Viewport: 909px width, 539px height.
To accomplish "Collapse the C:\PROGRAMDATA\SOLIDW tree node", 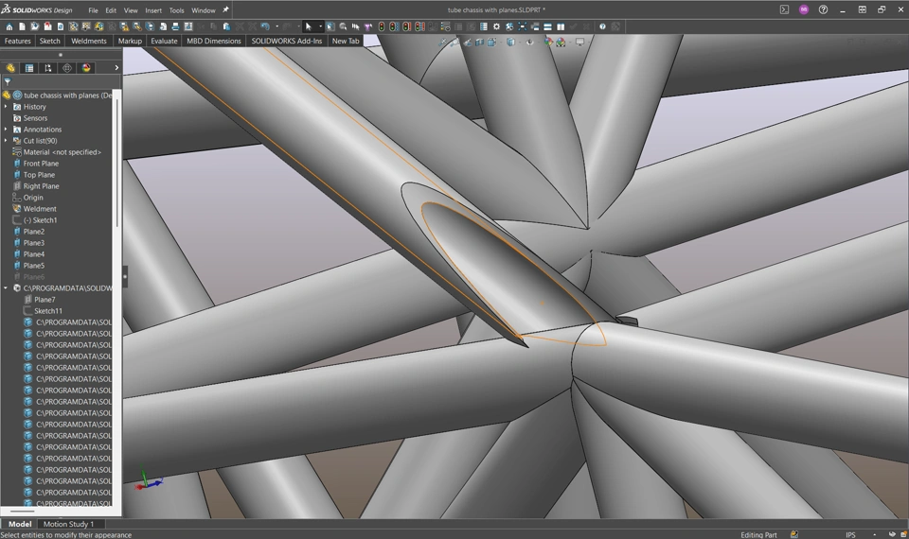I will [x=6, y=288].
